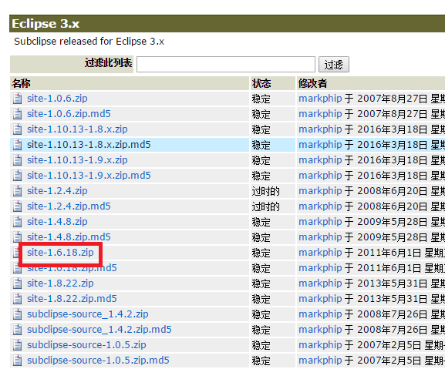Click the 过滤 filter button
445x369 pixels.
point(334,65)
